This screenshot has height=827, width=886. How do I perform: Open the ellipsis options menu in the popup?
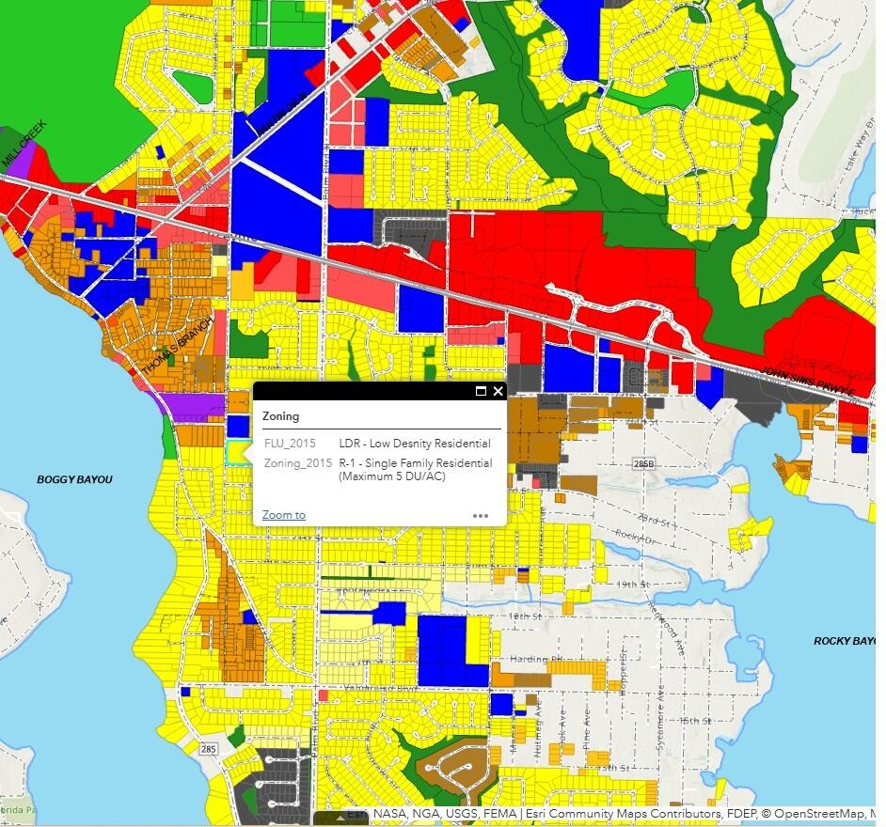[x=479, y=515]
